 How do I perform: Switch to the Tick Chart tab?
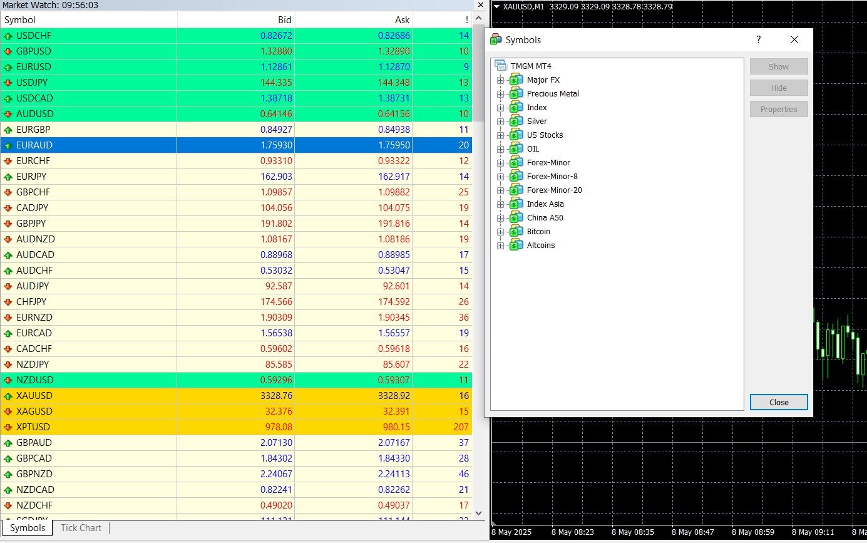point(80,528)
